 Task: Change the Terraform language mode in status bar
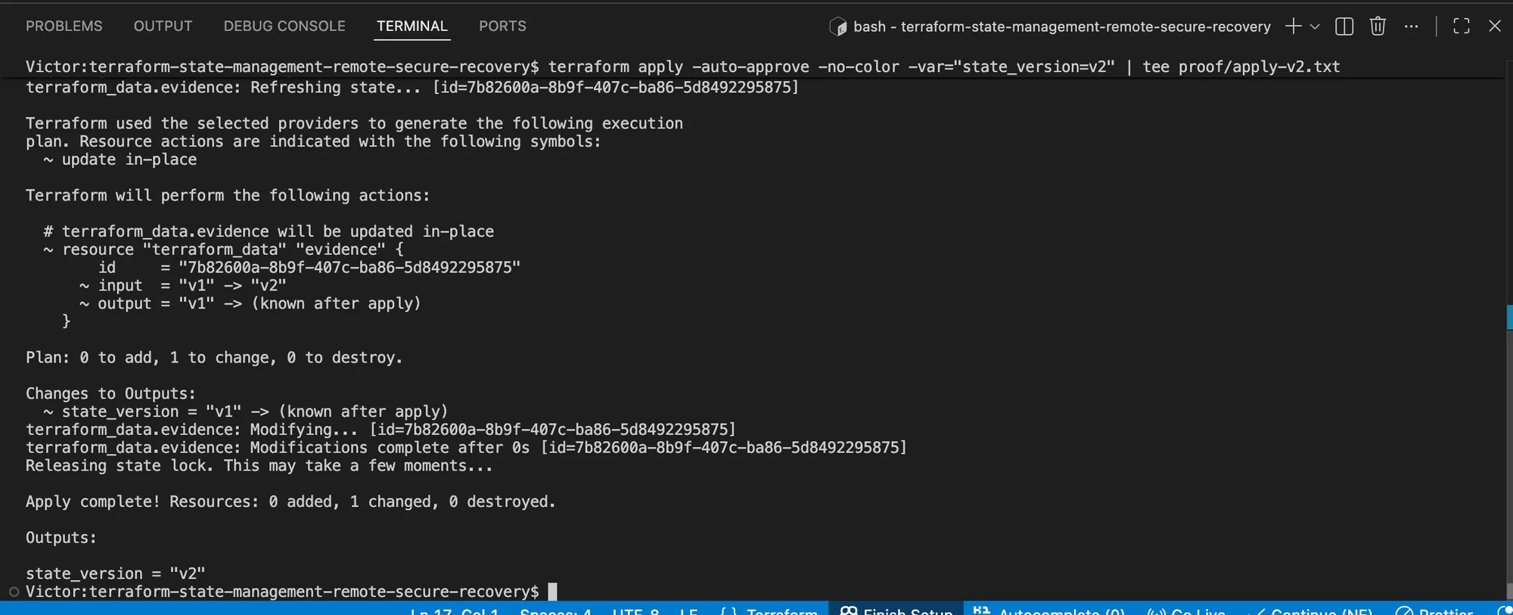(x=769, y=610)
